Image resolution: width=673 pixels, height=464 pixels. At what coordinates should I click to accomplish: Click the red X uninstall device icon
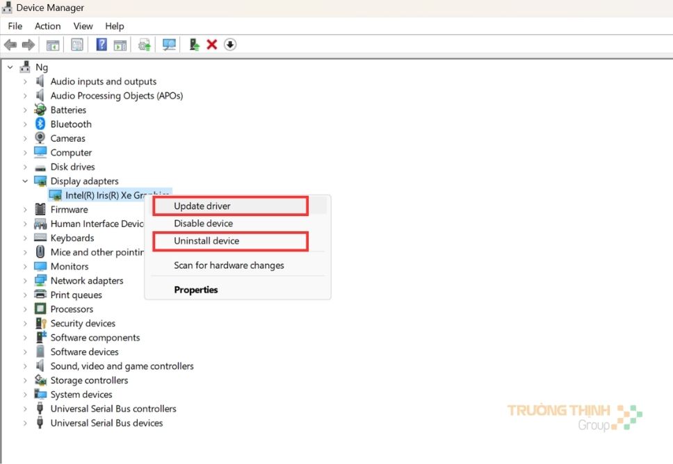click(x=212, y=45)
